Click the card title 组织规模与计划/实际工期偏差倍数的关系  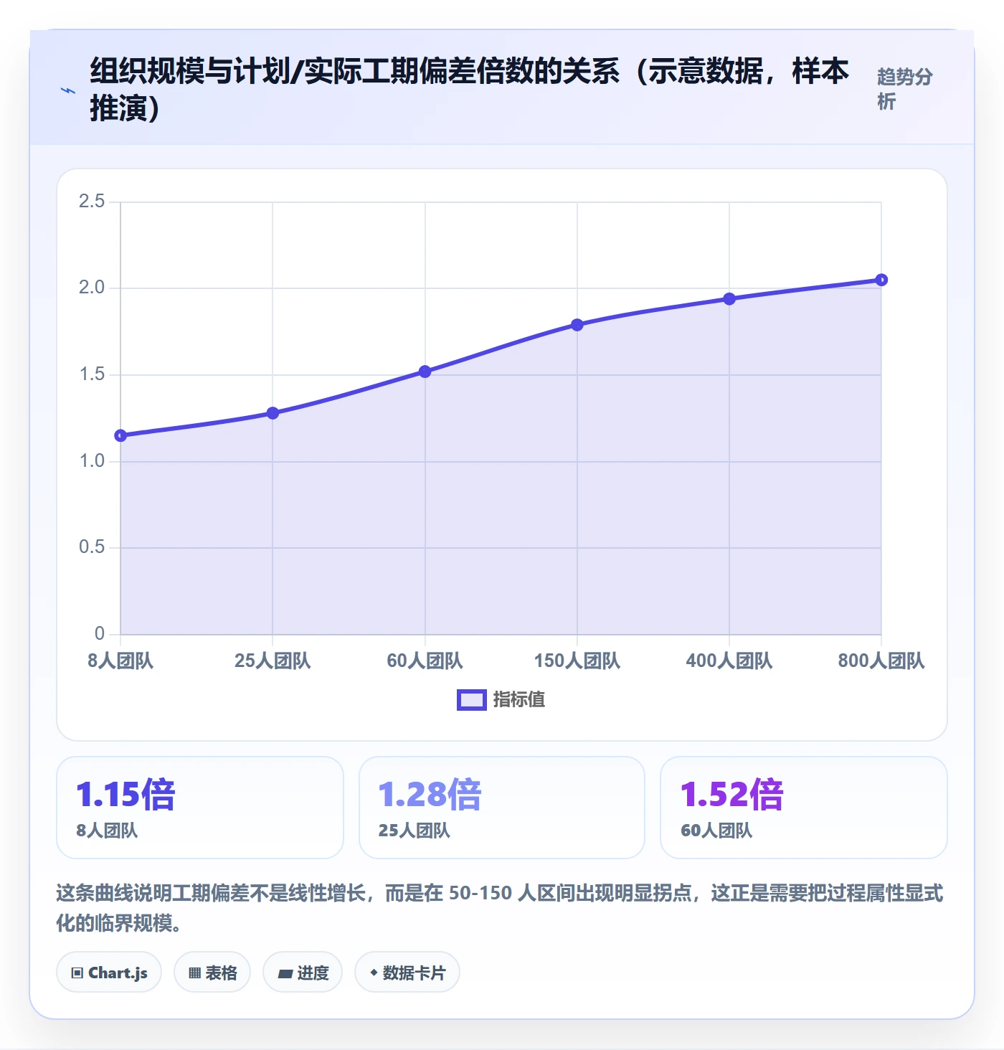[x=470, y=90]
